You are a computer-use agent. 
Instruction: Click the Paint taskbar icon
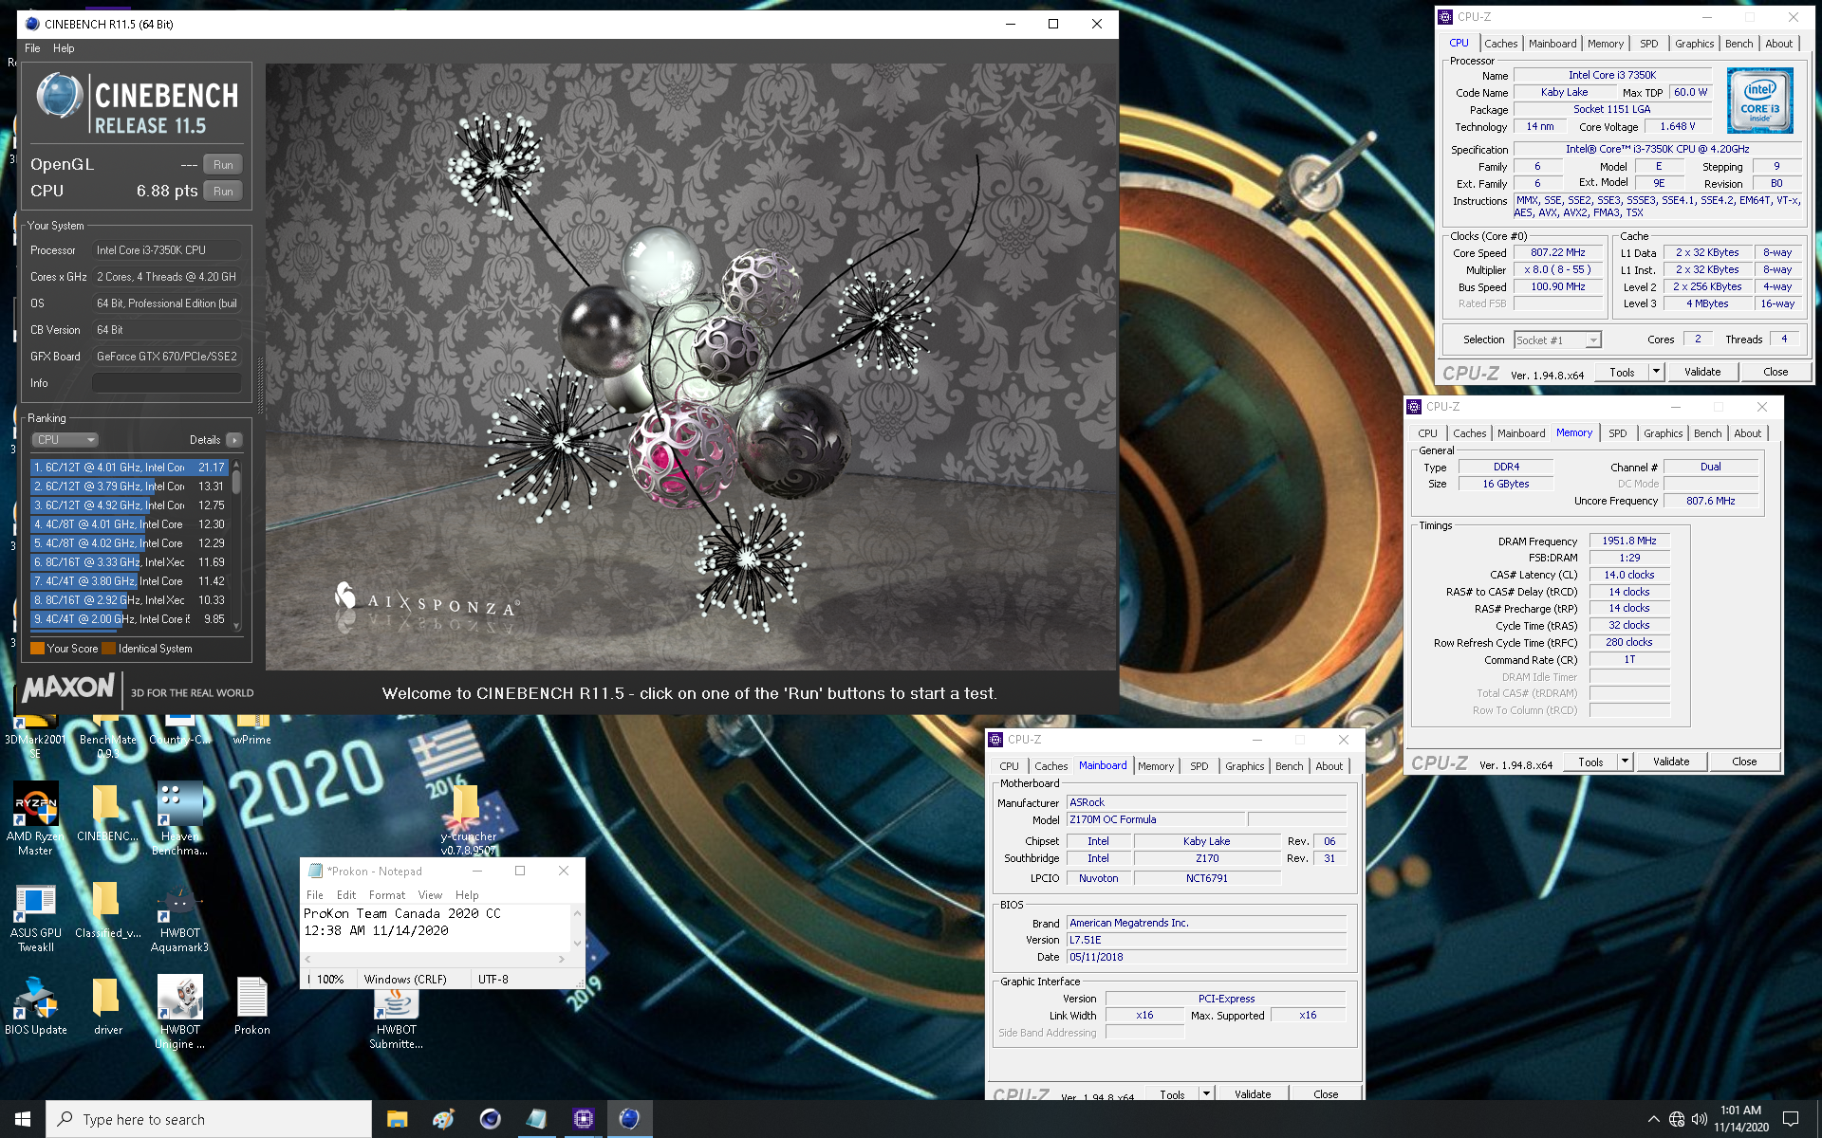[443, 1119]
